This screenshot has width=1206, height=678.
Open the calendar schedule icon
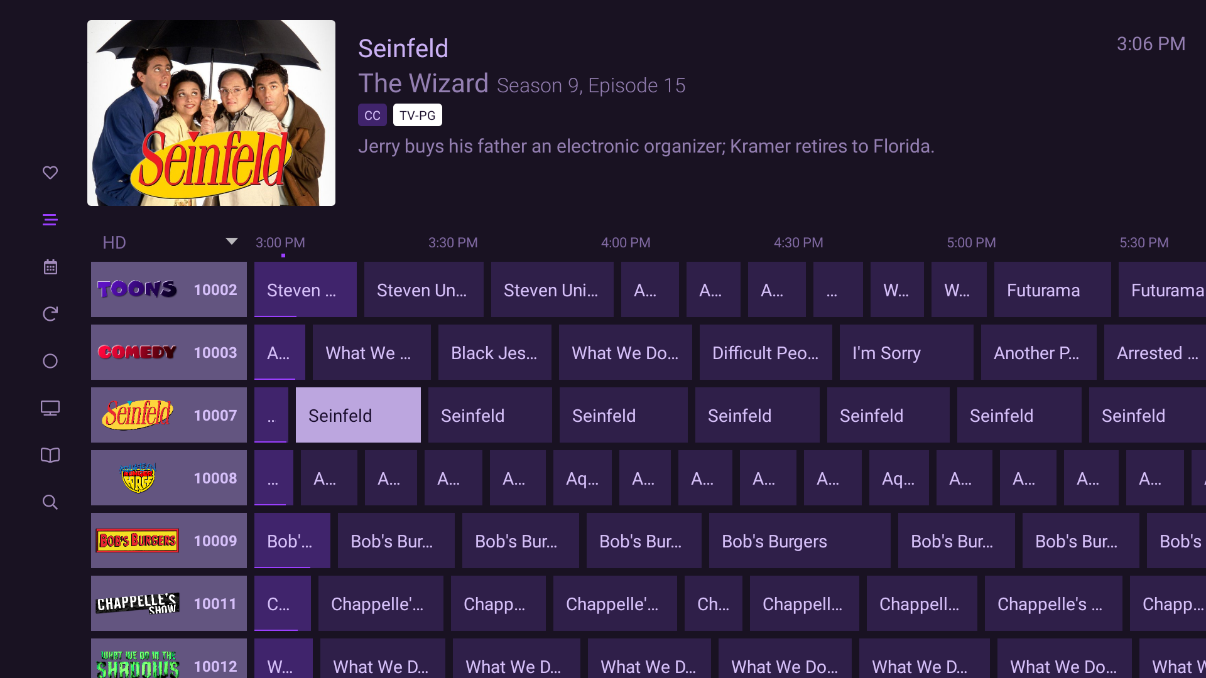pos(50,267)
